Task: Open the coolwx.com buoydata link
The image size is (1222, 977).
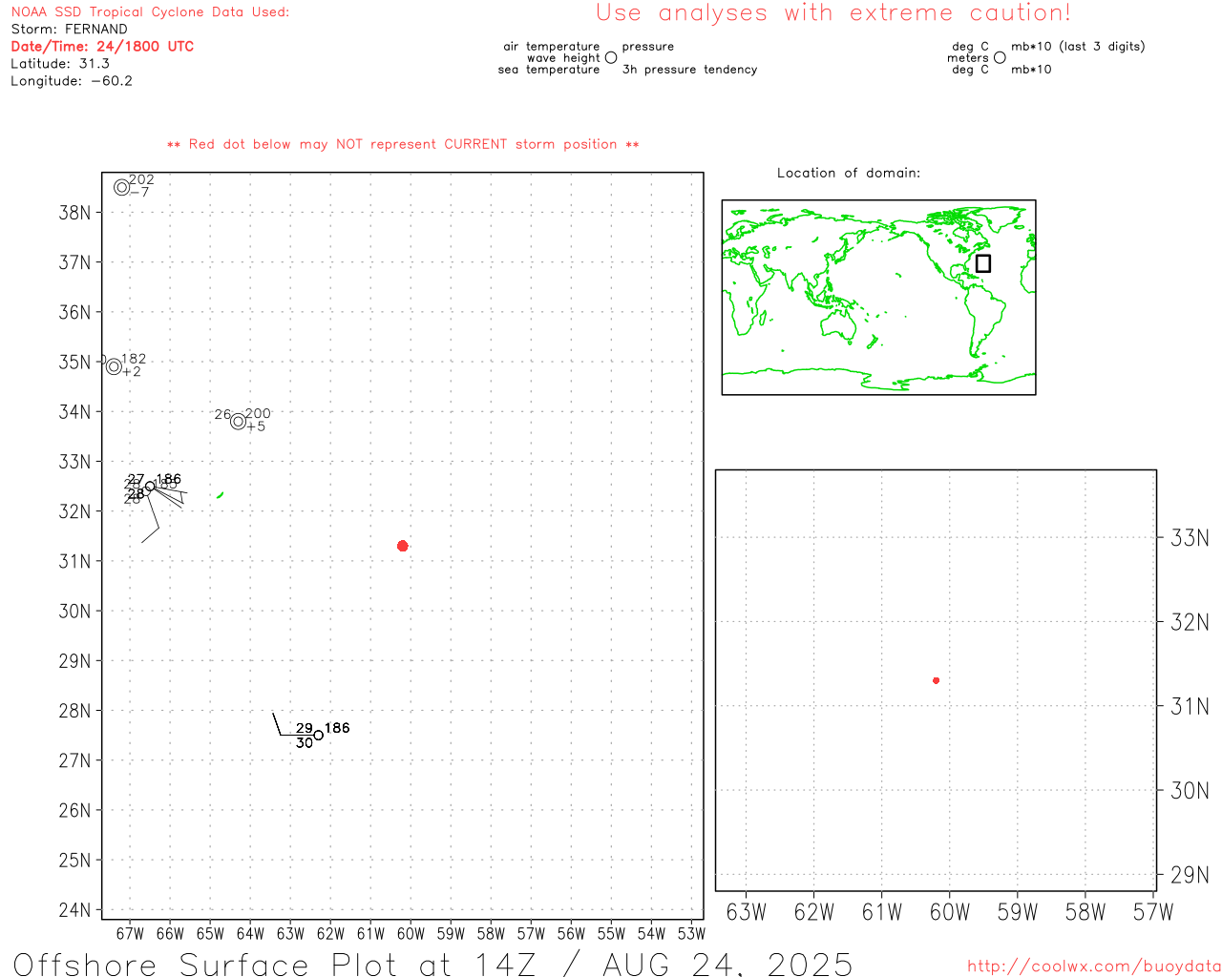Action: (1094, 966)
